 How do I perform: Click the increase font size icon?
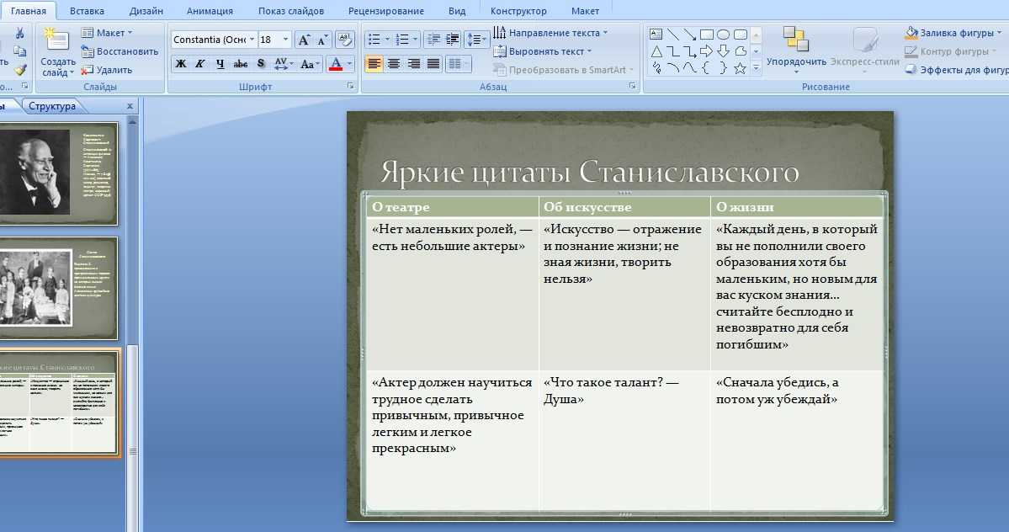pos(304,40)
